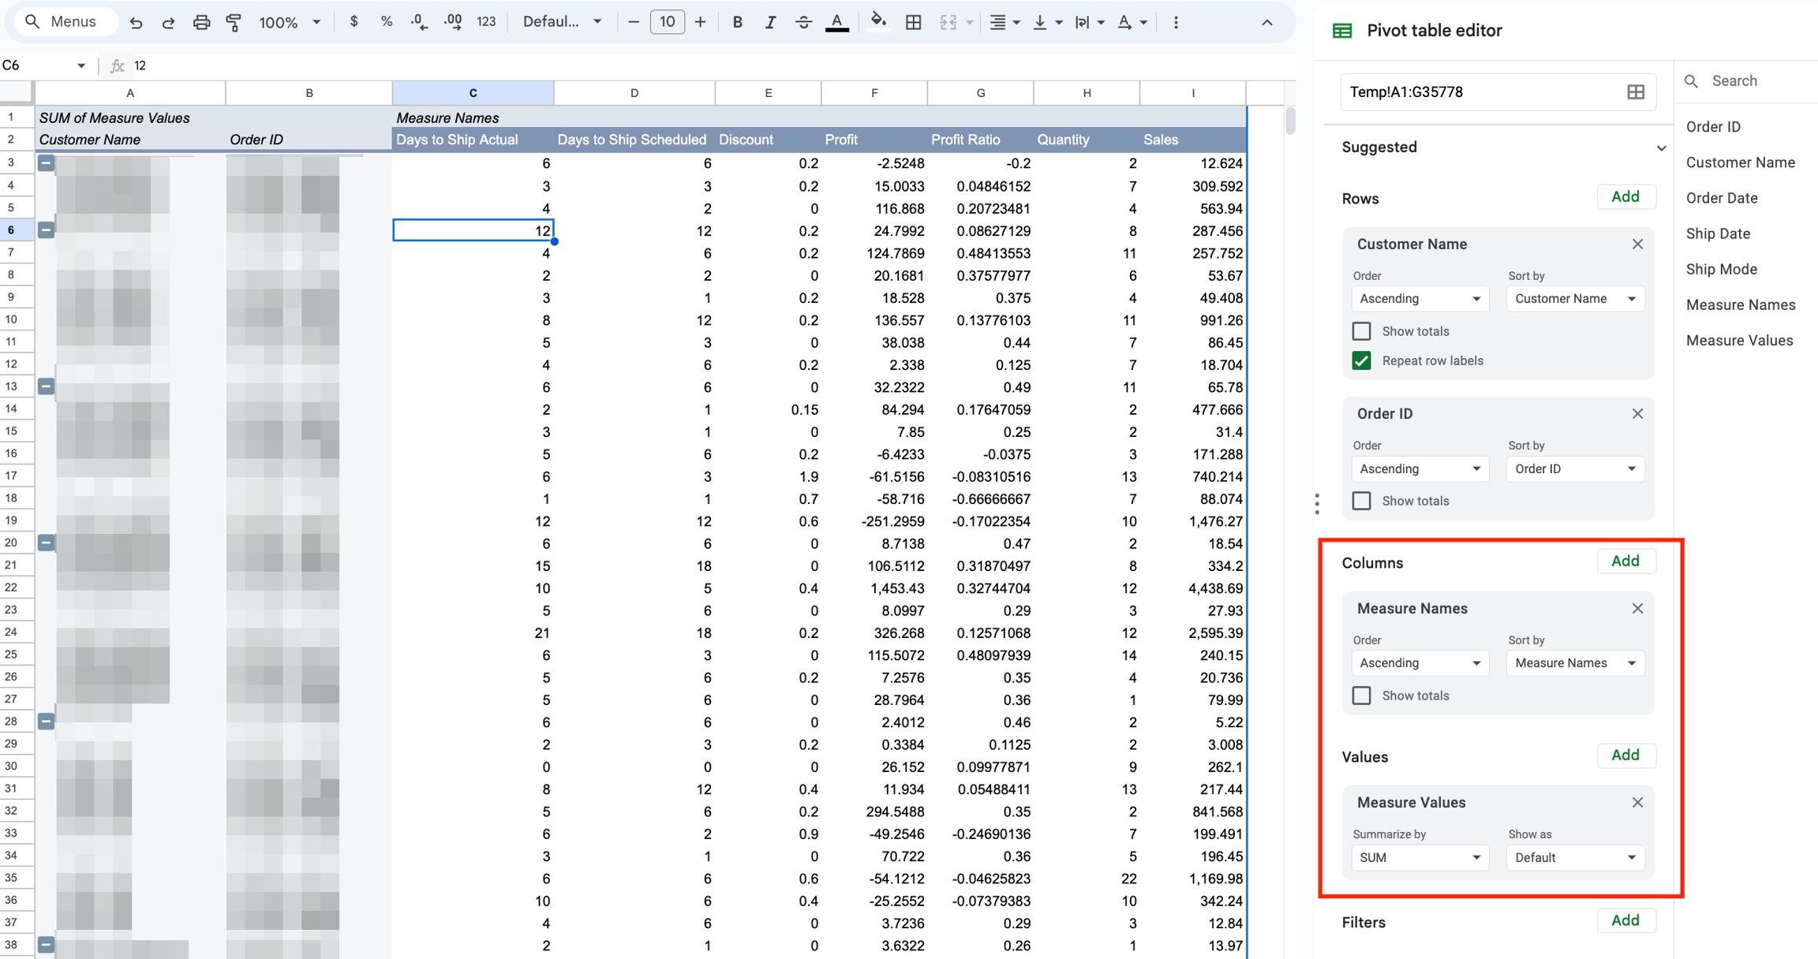Click Add button next to Filters

point(1625,920)
